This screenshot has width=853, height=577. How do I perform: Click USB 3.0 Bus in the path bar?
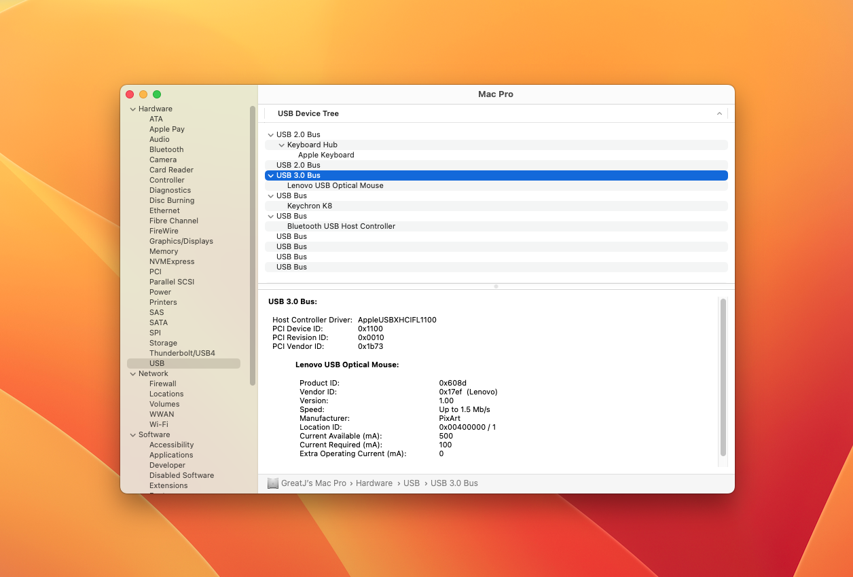pos(454,483)
